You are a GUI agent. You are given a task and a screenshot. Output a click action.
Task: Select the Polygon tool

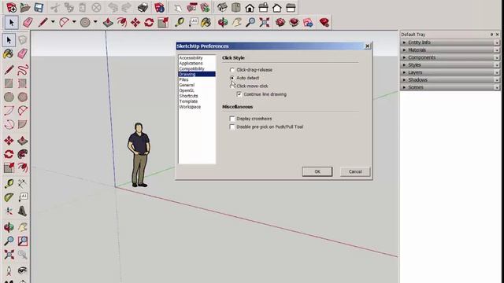[23, 97]
